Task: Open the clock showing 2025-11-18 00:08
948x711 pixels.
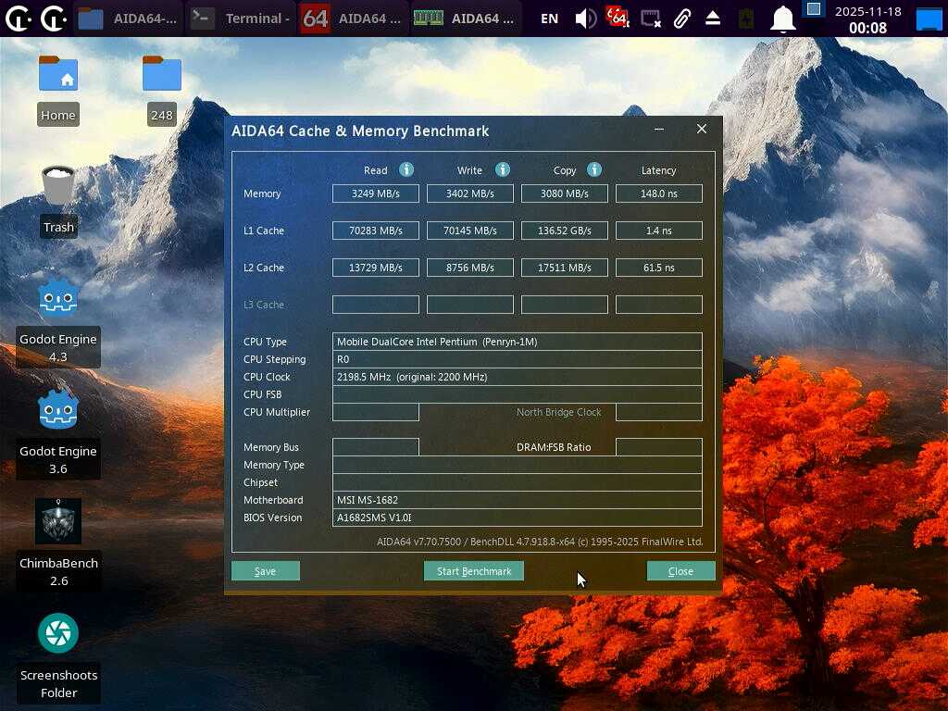Action: coord(867,19)
